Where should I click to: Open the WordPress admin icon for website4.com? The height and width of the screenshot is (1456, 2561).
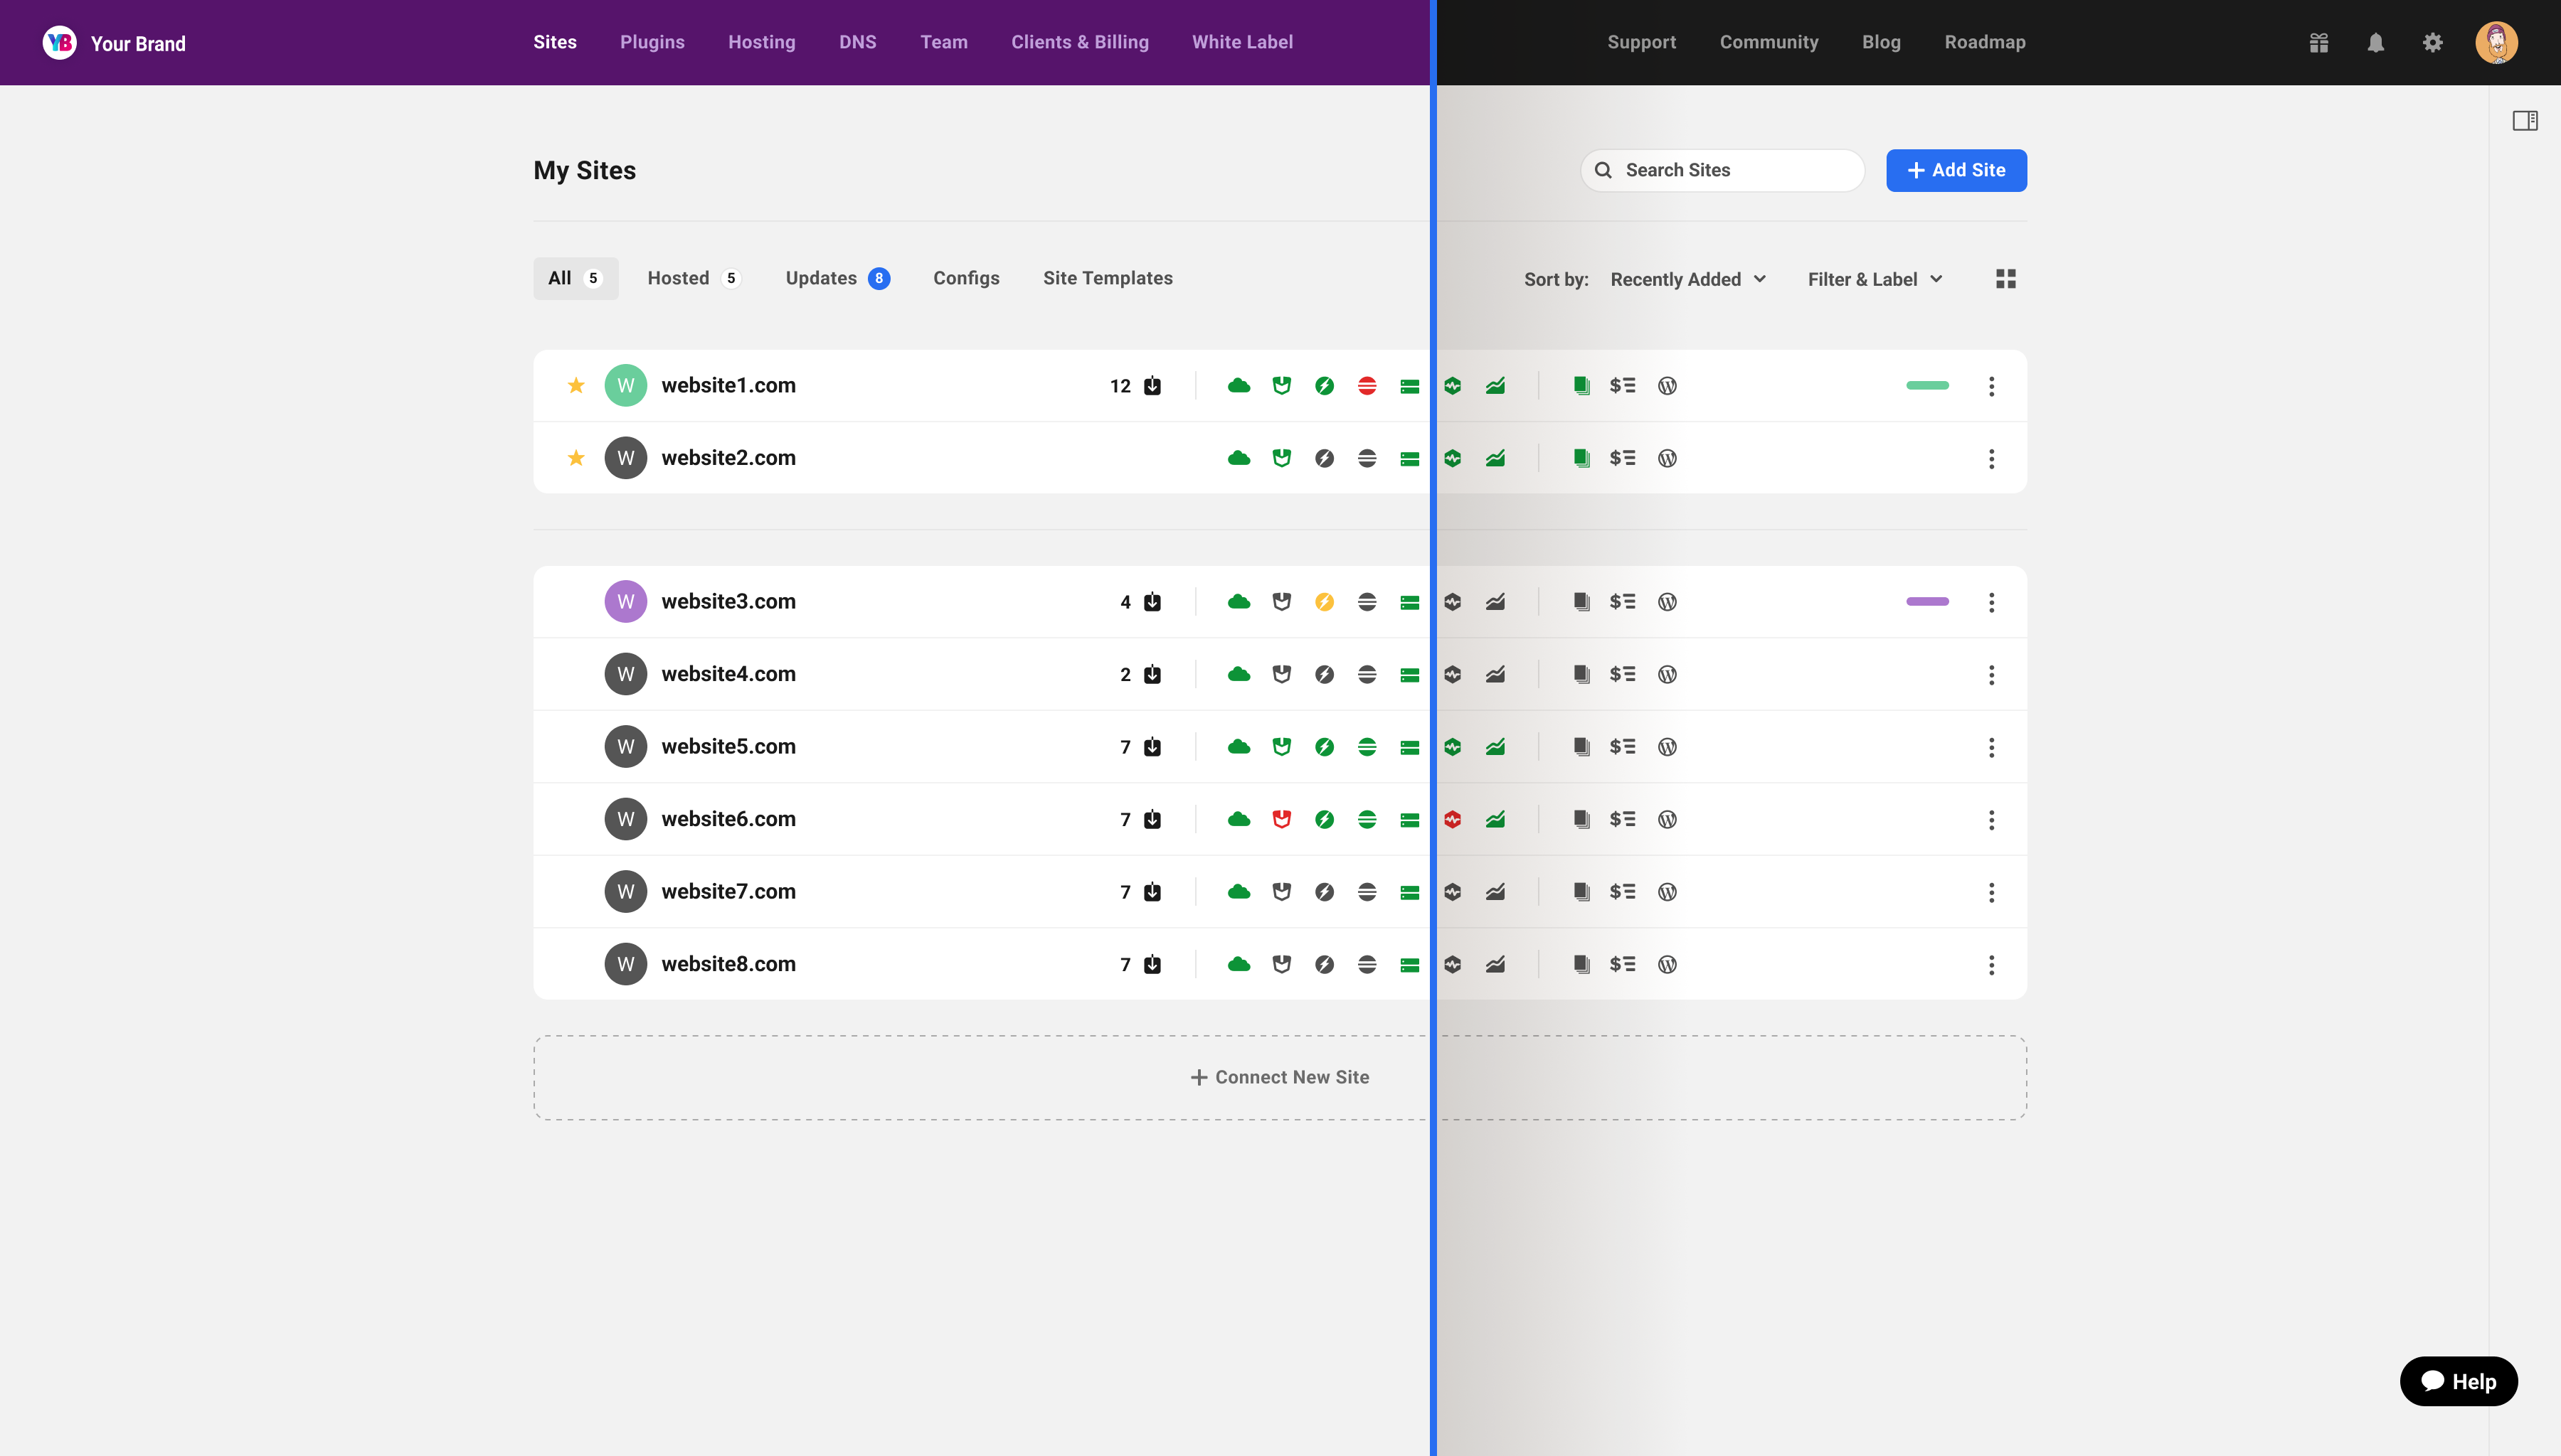coord(1667,674)
